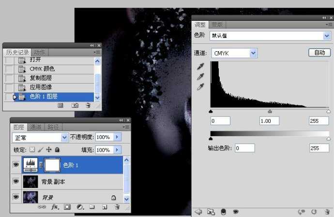The width and height of the screenshot is (334, 217).
Task: Add layer mask icon
Action: click(67, 207)
